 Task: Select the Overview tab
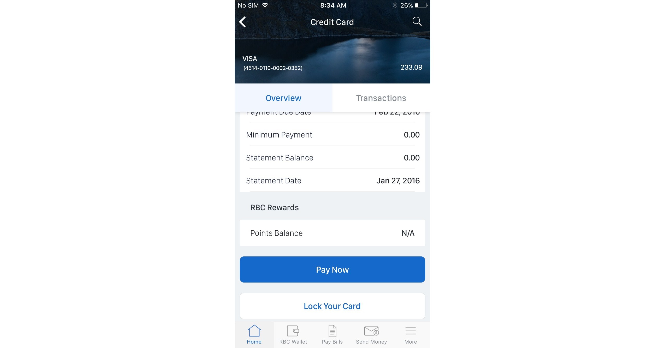[x=284, y=98]
